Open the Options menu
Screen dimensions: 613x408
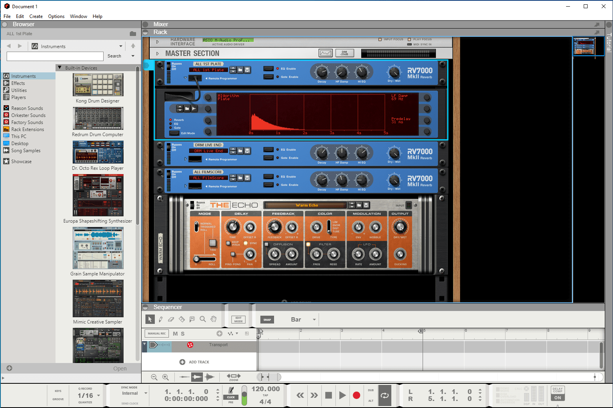click(56, 16)
